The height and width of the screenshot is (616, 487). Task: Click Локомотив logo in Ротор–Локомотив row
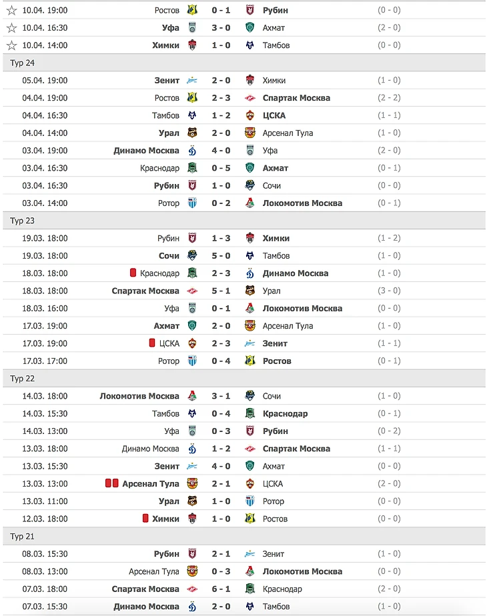pos(250,203)
